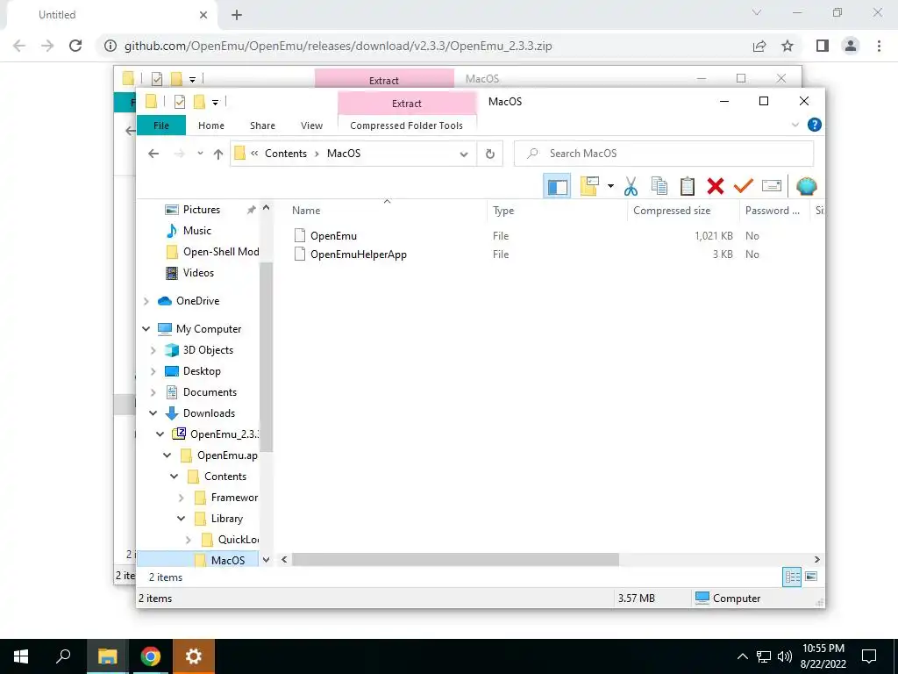
Task: Open the Home ribbon tab
Action: pyautogui.click(x=211, y=125)
